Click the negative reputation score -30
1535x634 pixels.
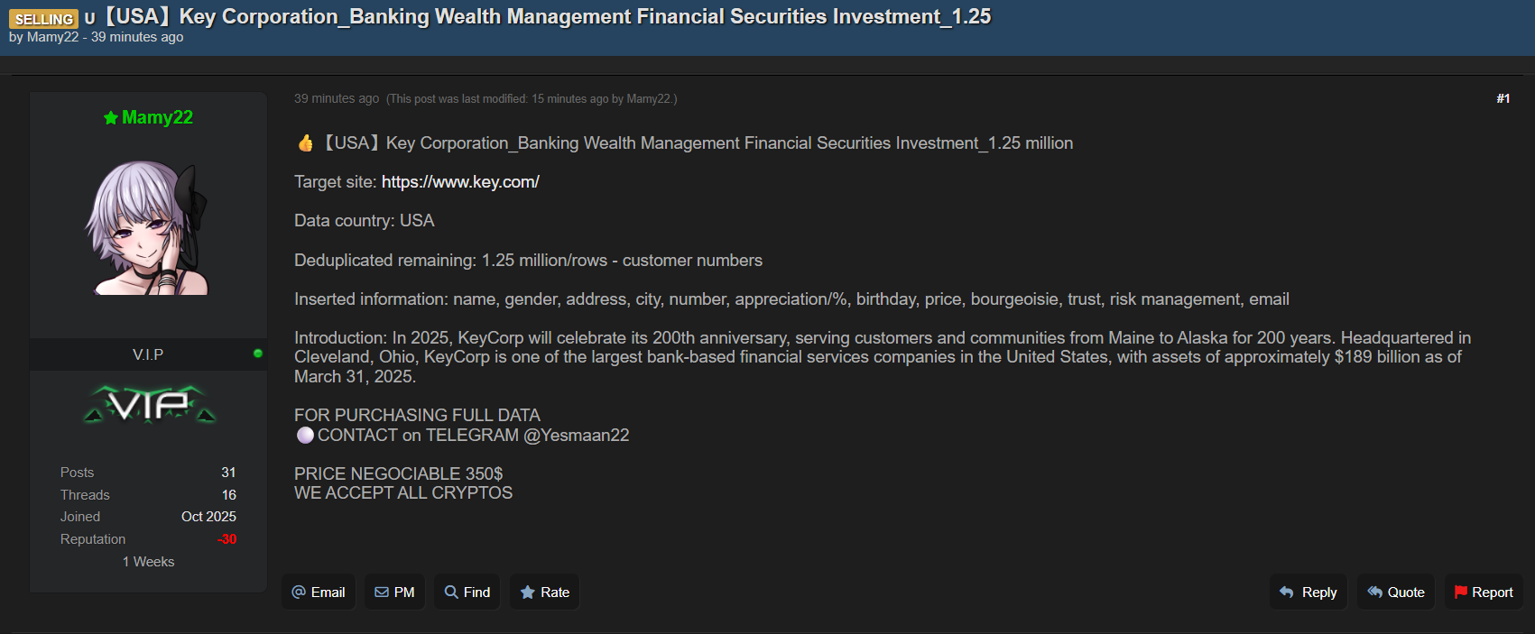tap(227, 539)
